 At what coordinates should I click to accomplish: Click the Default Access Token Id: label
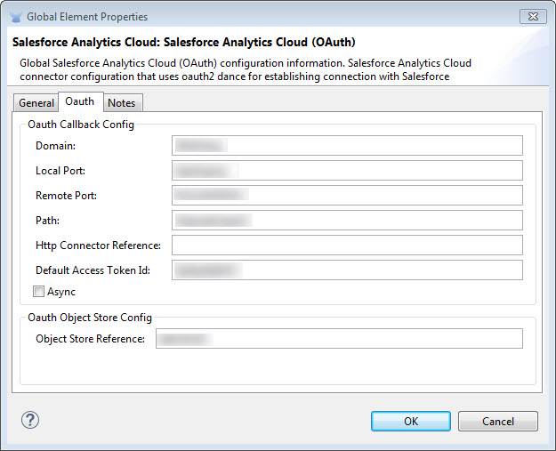click(93, 270)
